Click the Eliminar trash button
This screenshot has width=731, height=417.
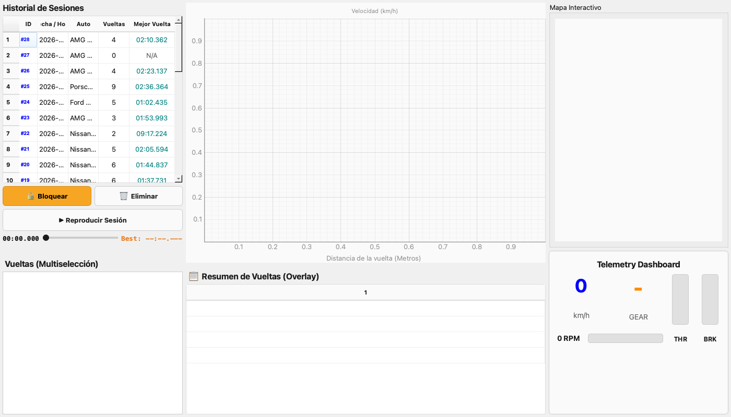138,196
